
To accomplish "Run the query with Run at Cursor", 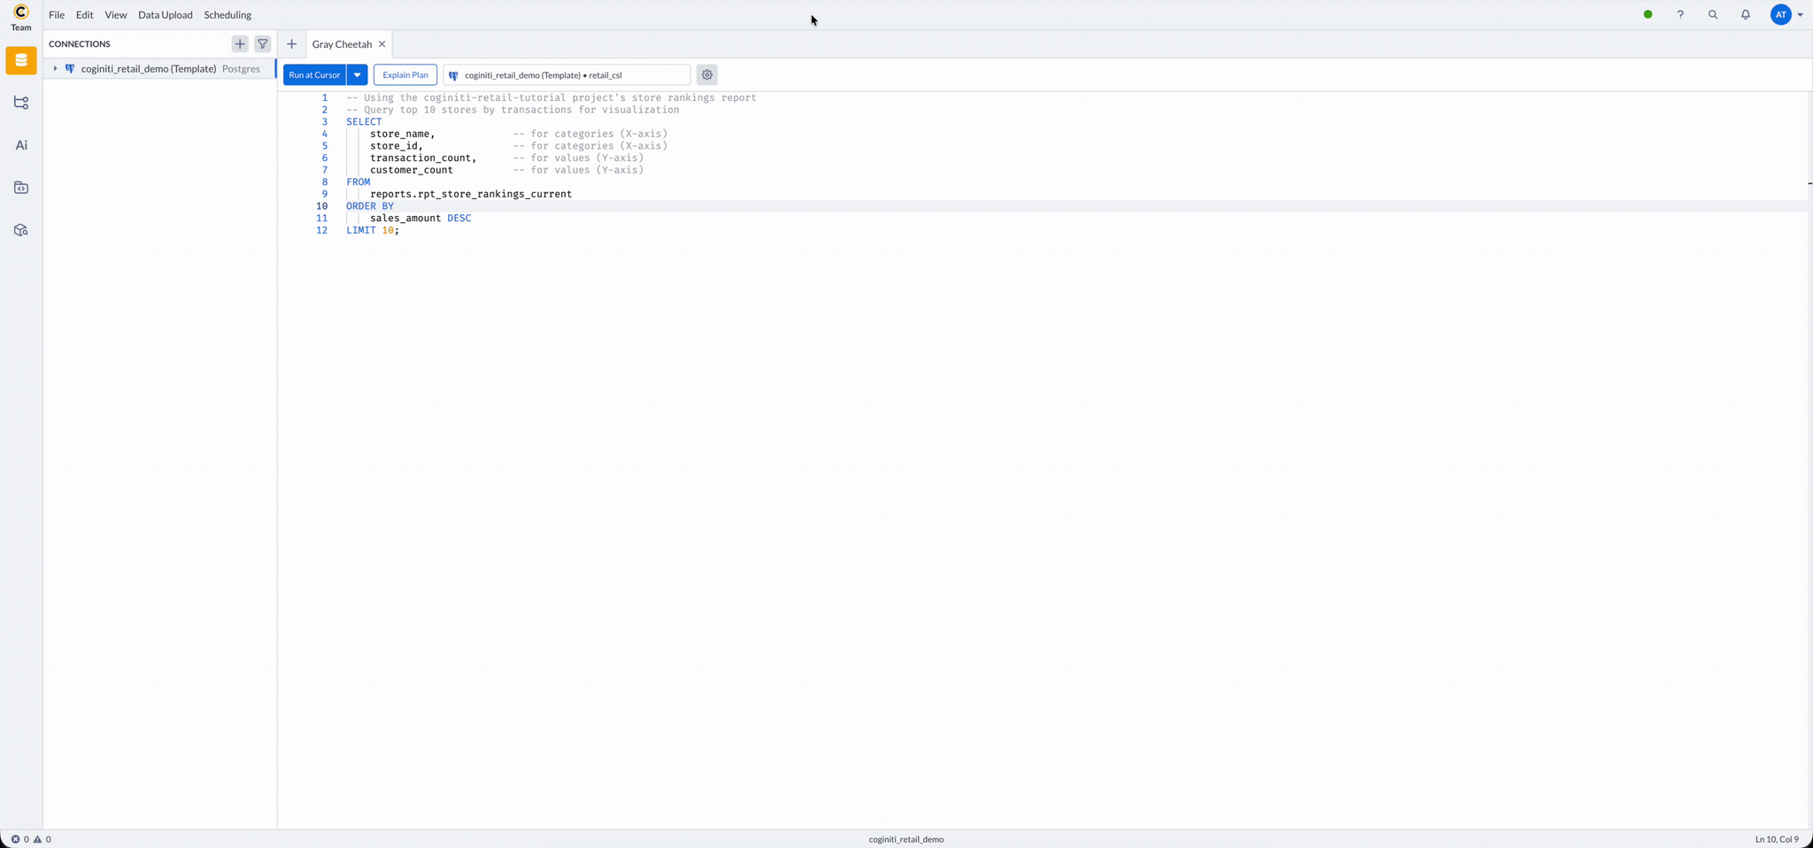I will pyautogui.click(x=313, y=74).
